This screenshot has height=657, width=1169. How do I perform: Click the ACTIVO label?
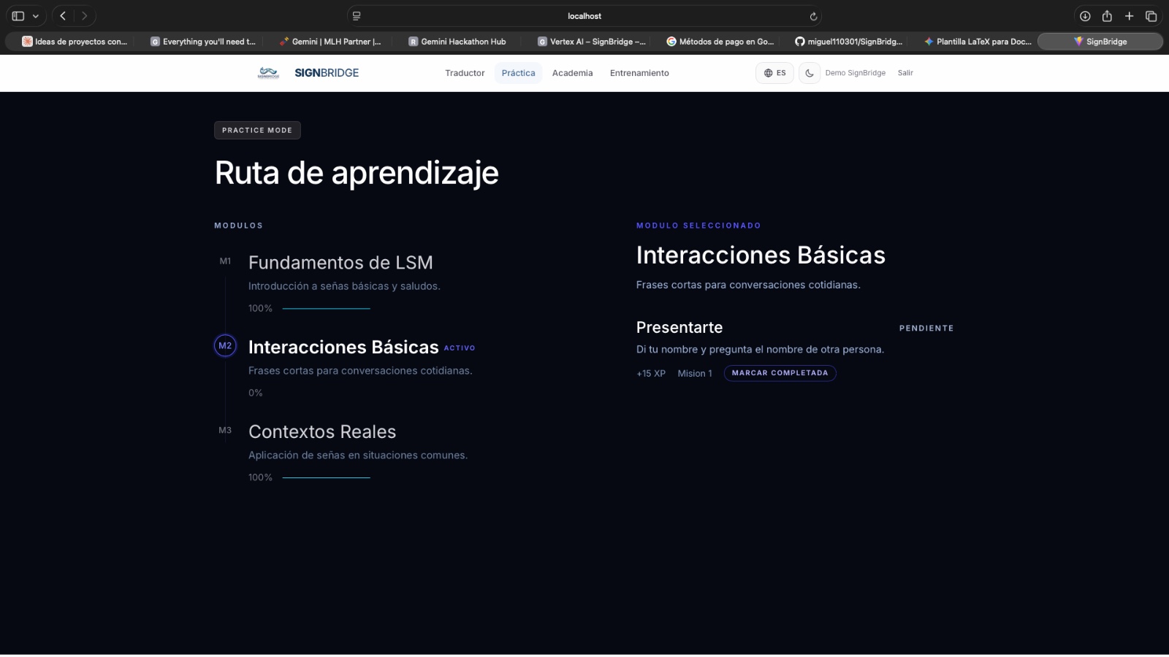(x=460, y=348)
